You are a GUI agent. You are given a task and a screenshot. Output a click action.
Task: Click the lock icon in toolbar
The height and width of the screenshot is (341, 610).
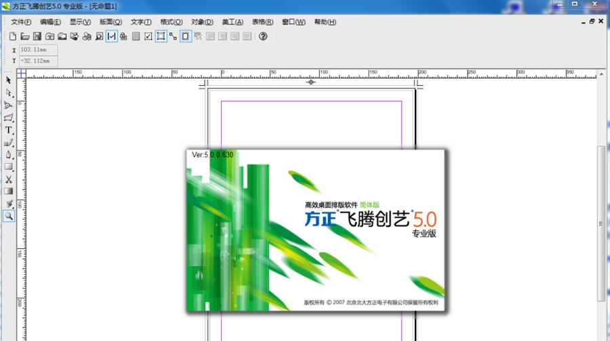[x=124, y=36]
